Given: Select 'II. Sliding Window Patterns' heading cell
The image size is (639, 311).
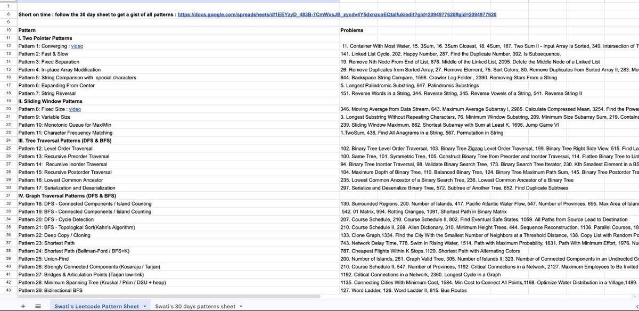Looking at the screenshot, I should [x=177, y=101].
